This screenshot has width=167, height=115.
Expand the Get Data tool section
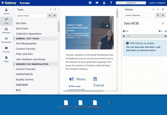tap(21, 23)
